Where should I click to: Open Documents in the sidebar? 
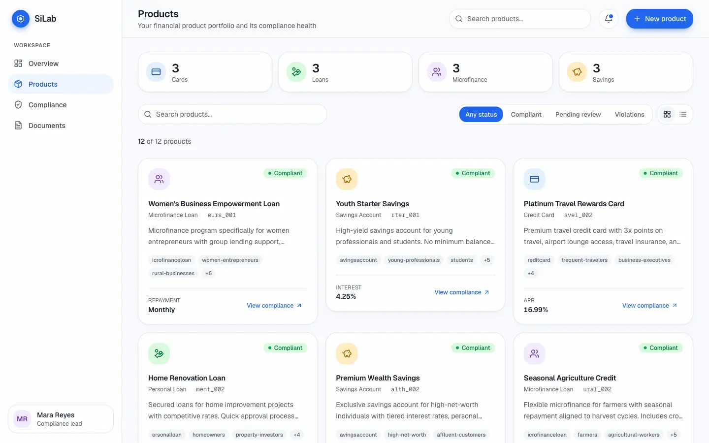61,126
